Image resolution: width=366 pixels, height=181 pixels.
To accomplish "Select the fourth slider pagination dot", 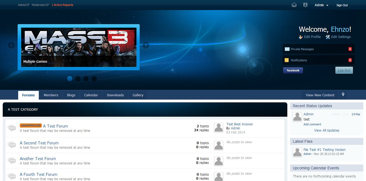I will [94, 79].
